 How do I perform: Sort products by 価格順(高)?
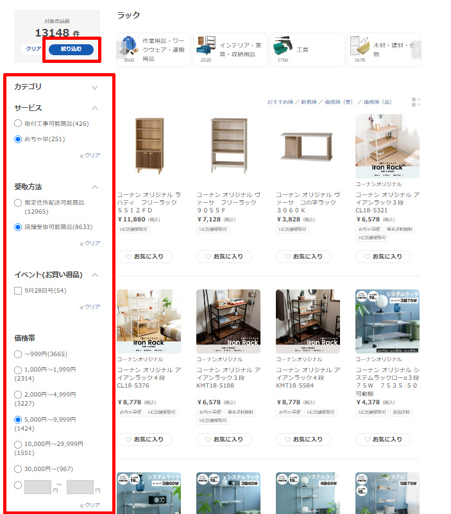point(378,102)
